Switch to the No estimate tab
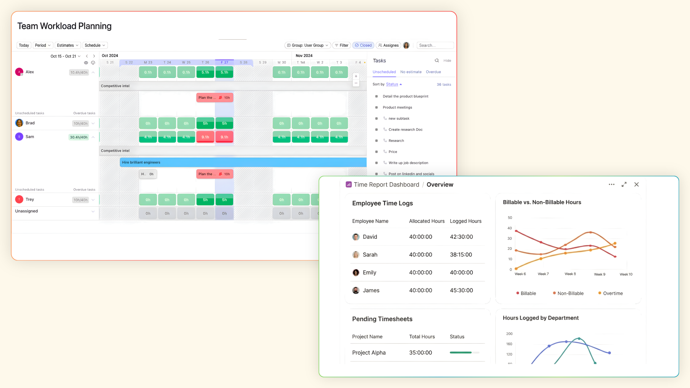The image size is (690, 388). [411, 72]
